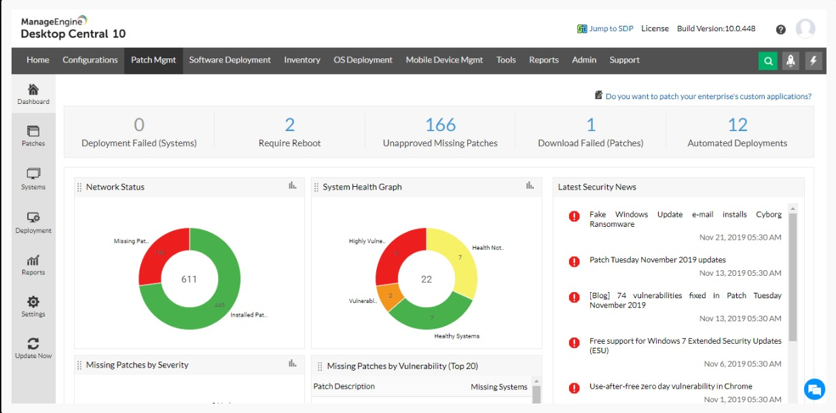Viewport: 836px width, 413px height.
Task: Open the chat support bubble
Action: click(814, 389)
